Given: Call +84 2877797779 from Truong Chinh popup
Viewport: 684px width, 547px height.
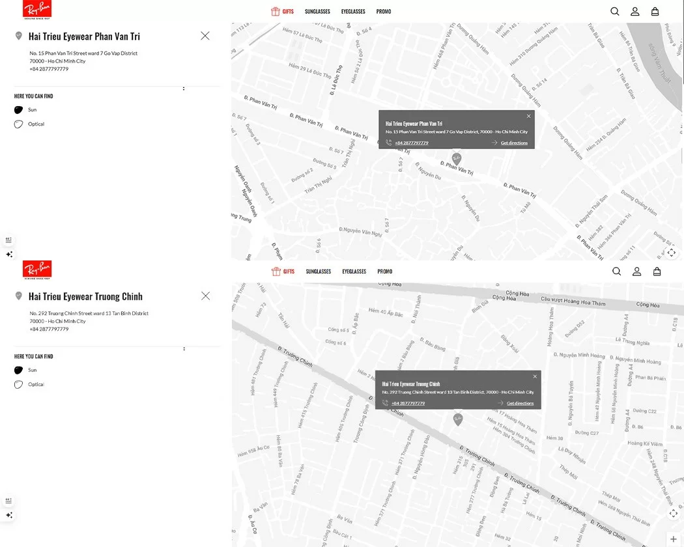Looking at the screenshot, I should click(x=408, y=403).
